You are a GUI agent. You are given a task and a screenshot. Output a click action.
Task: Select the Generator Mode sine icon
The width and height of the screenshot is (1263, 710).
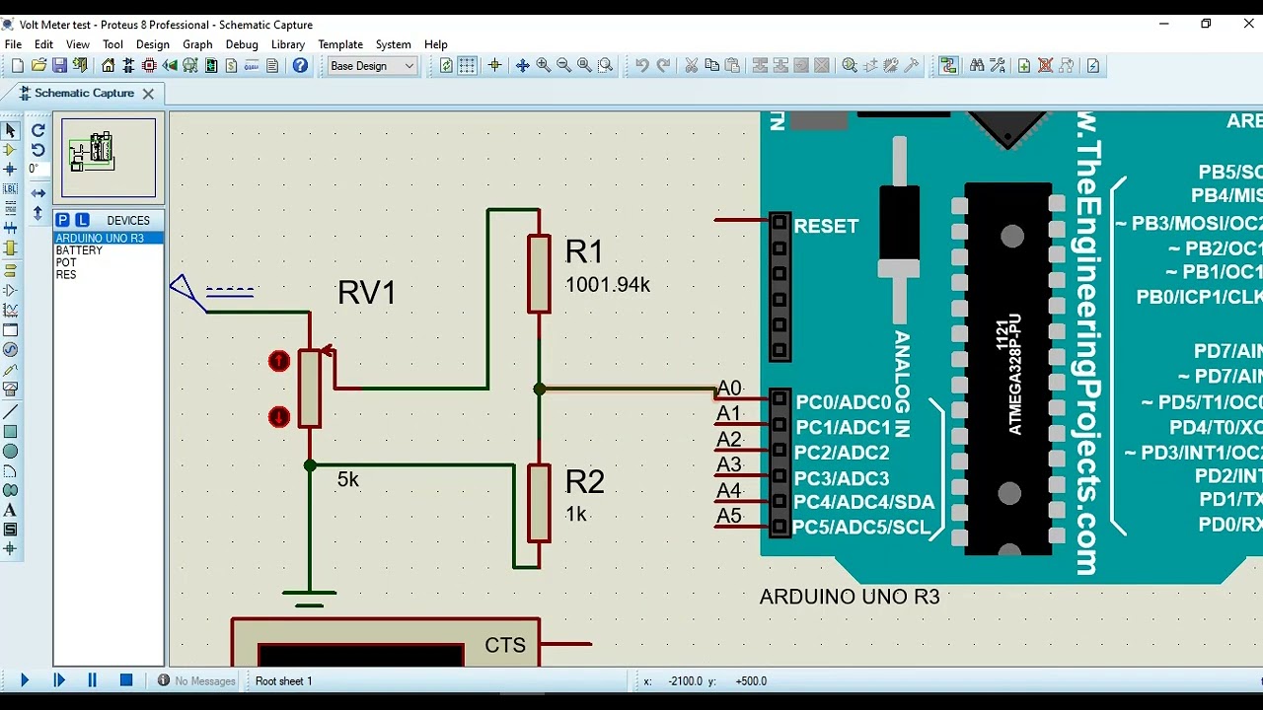point(10,350)
